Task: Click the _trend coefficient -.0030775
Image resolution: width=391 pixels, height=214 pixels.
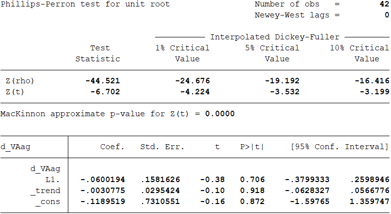Action: click(x=103, y=191)
